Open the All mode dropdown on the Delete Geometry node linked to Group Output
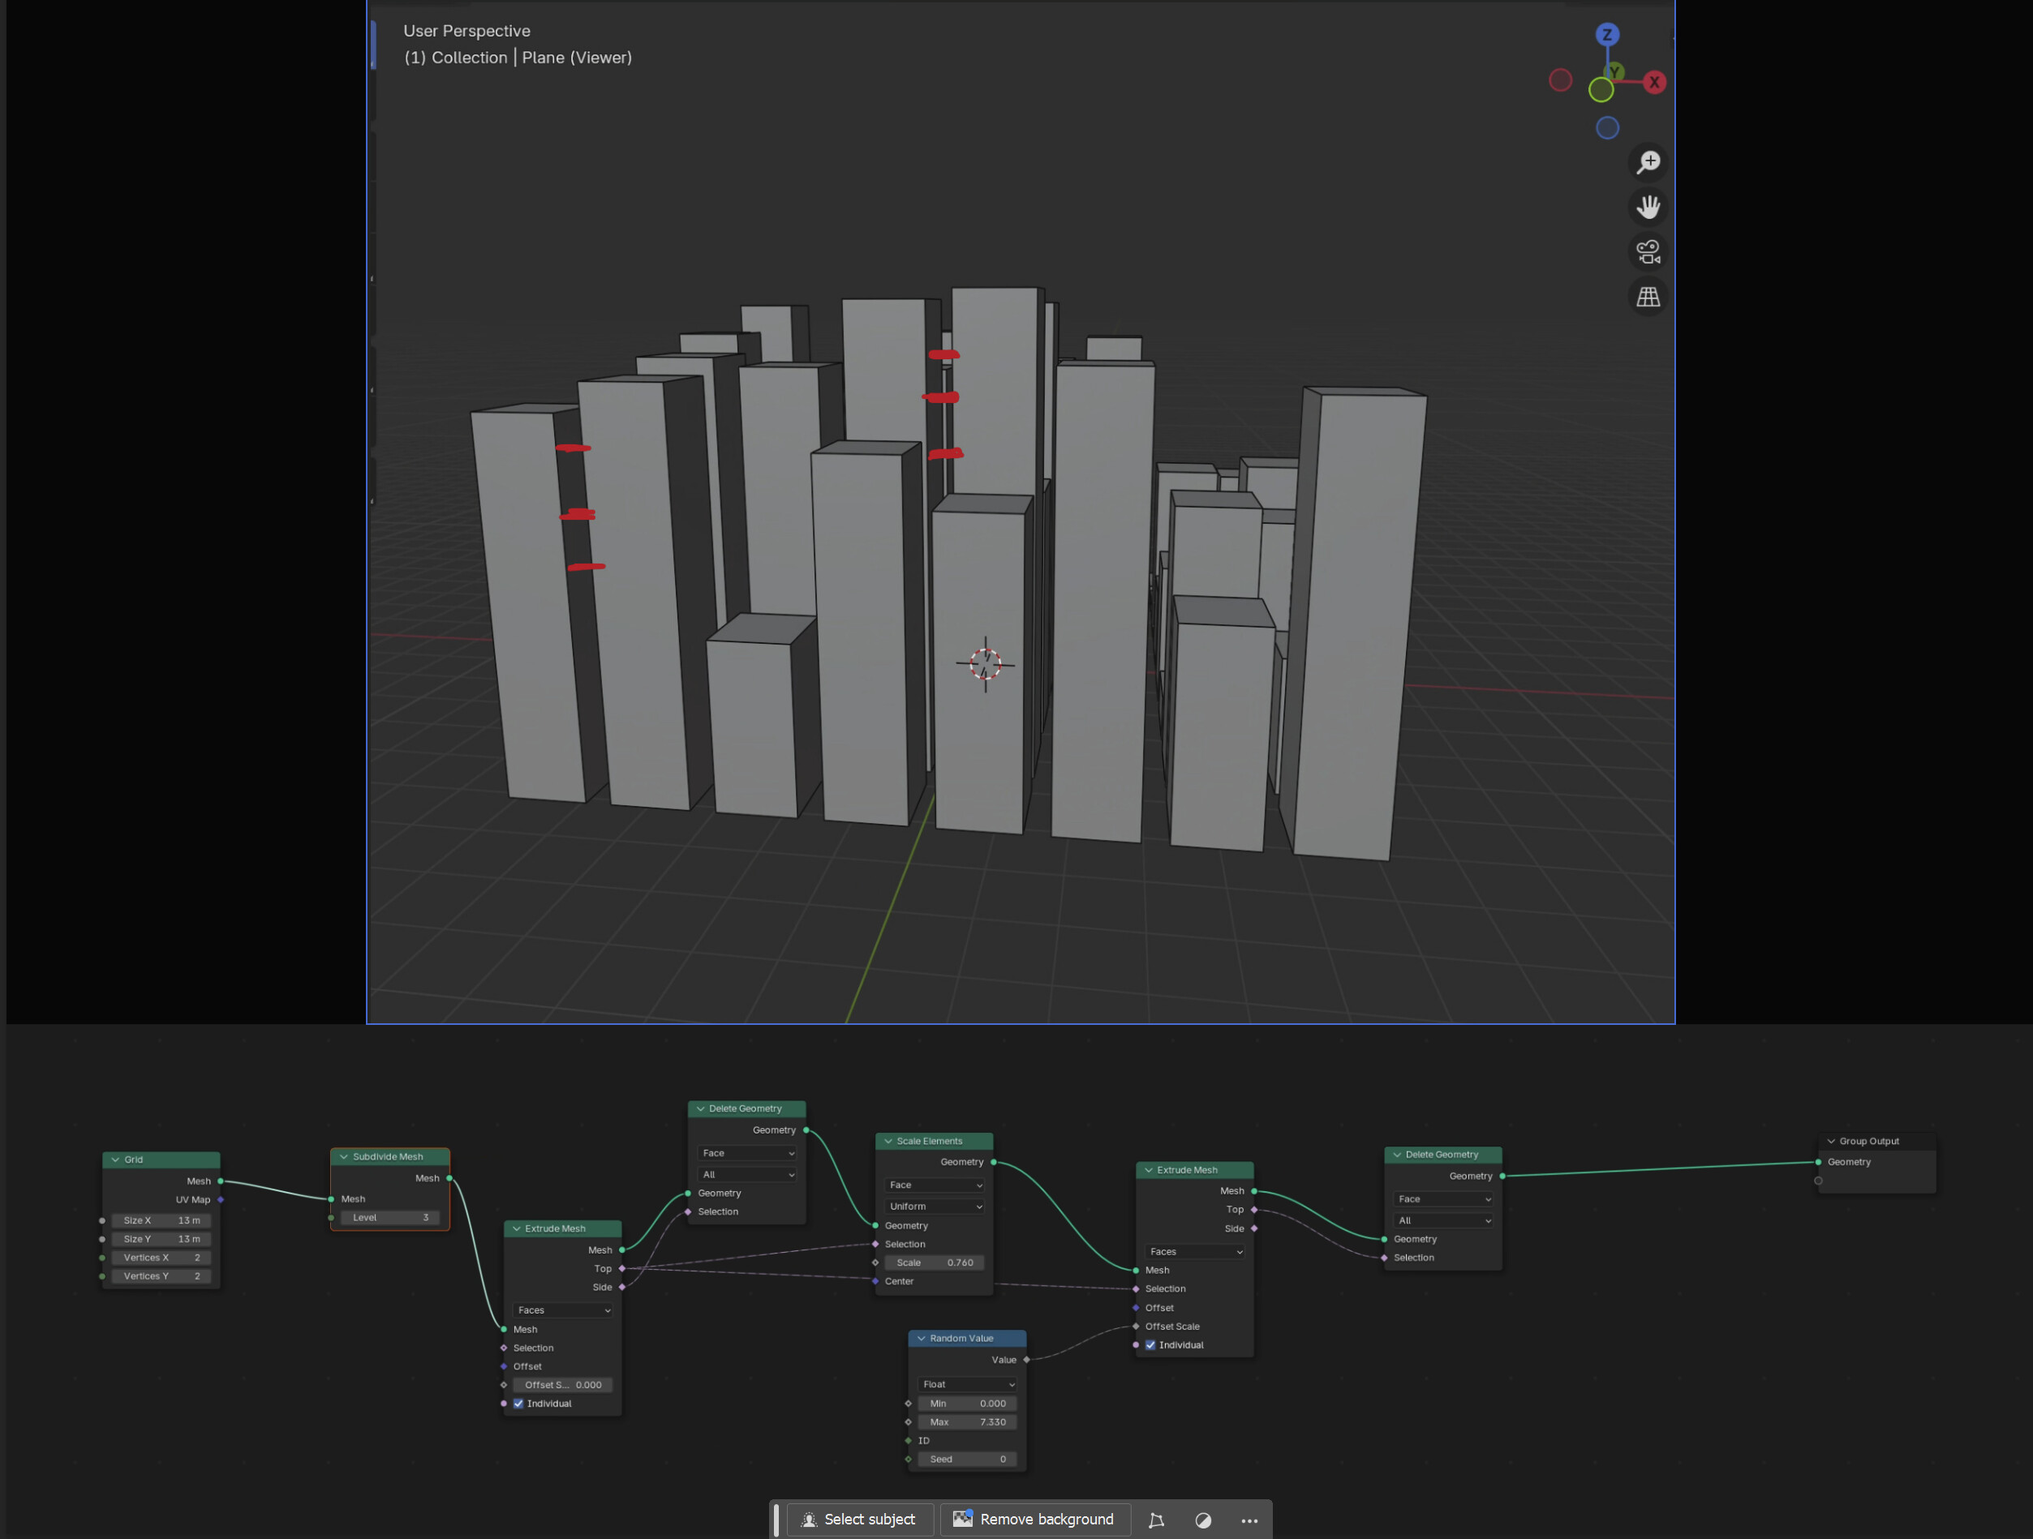The height and width of the screenshot is (1539, 2033). tap(1444, 1220)
